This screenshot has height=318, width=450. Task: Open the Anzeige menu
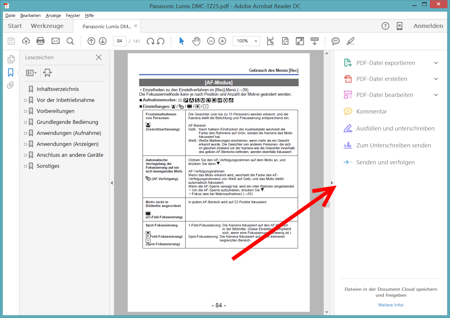[x=53, y=15]
